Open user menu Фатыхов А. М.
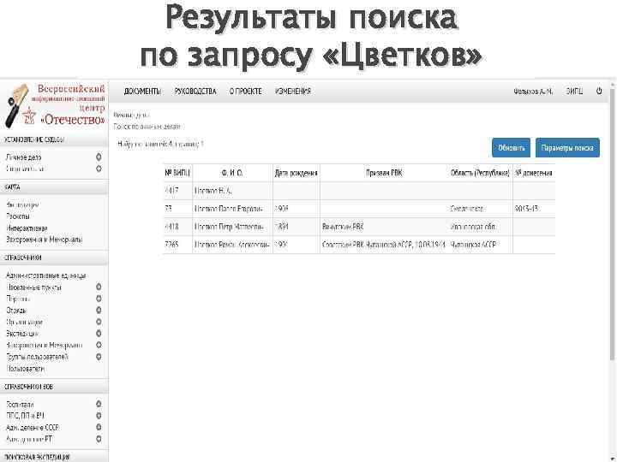Screen dimensions: 617x462 (533, 92)
